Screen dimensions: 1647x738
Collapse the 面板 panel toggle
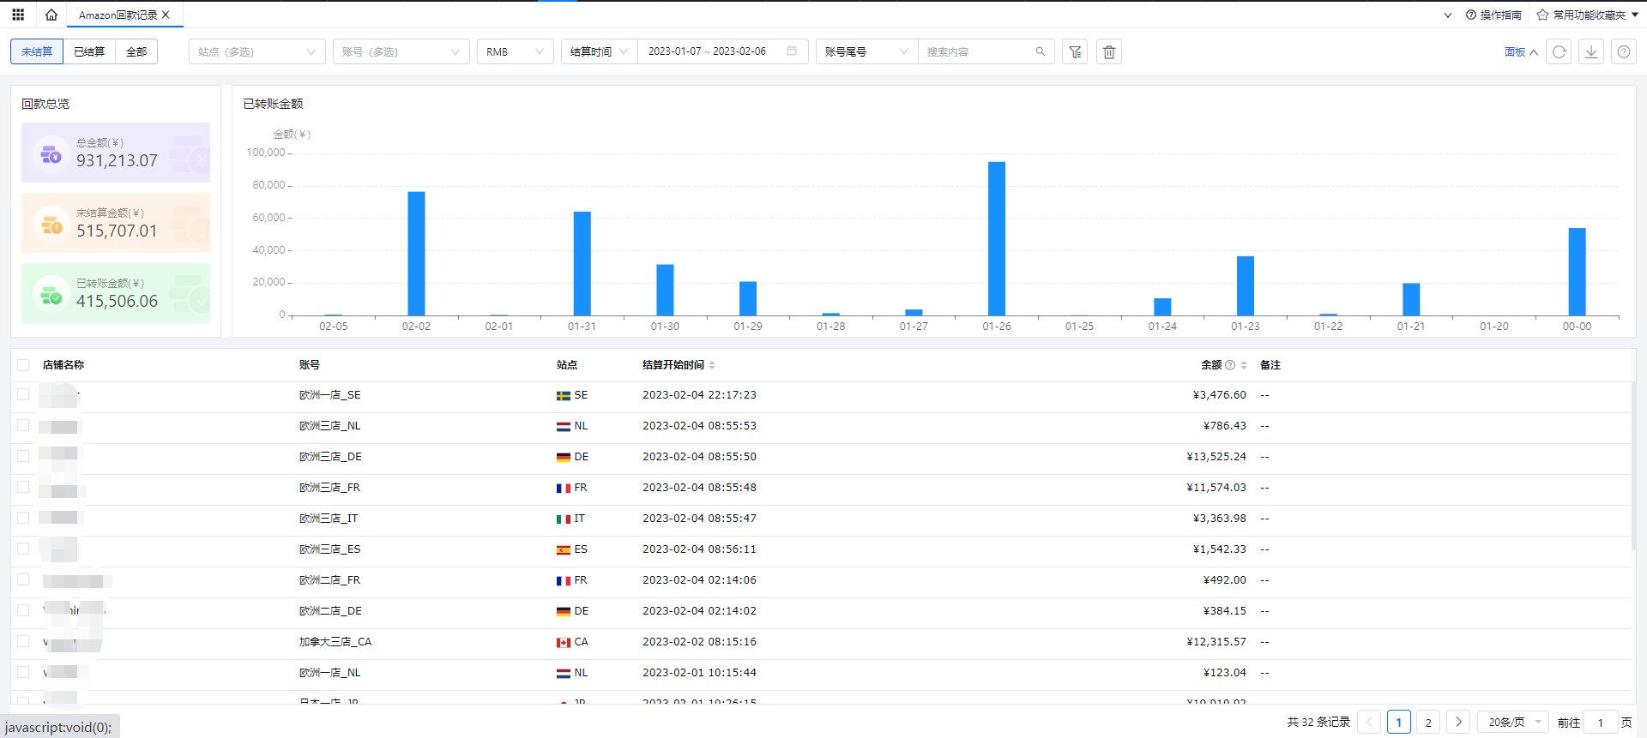[x=1521, y=52]
